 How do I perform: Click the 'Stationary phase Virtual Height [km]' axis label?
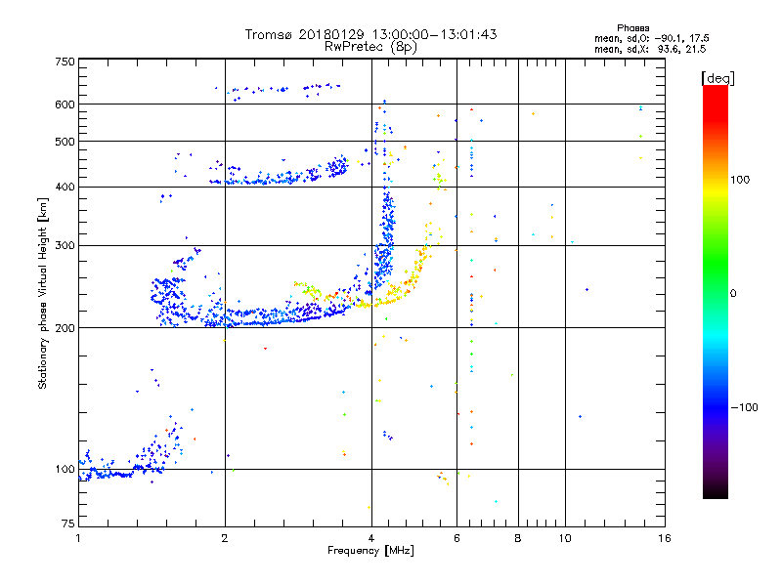coord(43,293)
